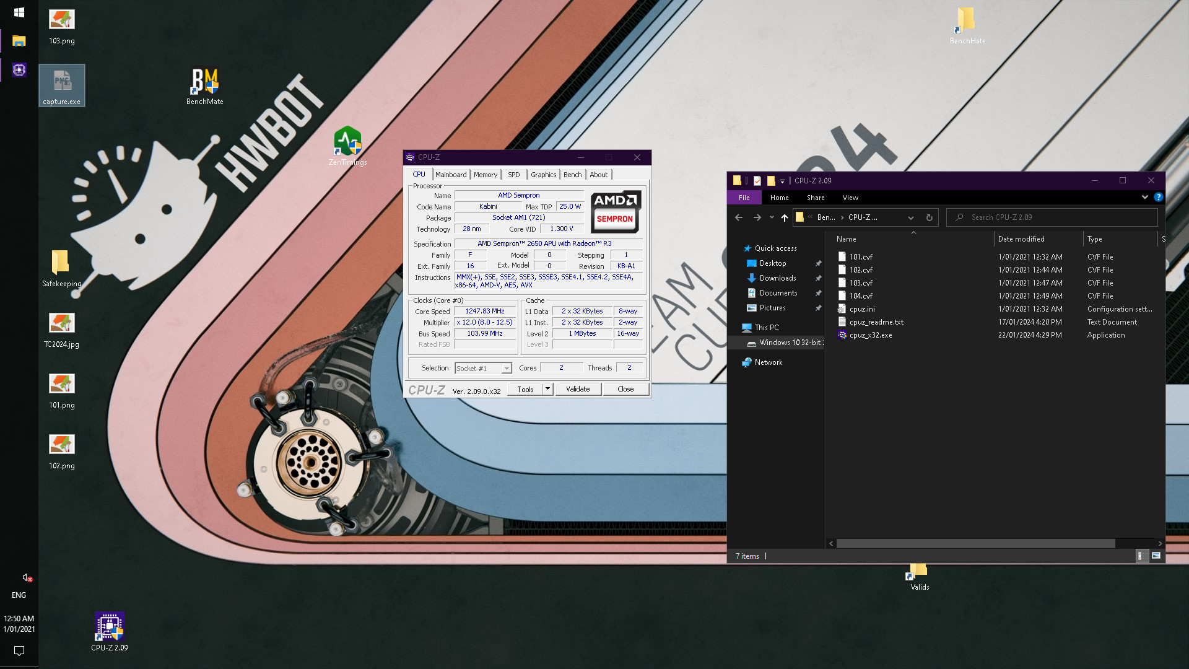Click the CPU-Z taskbar icon
The height and width of the screenshot is (669, 1189).
[19, 70]
